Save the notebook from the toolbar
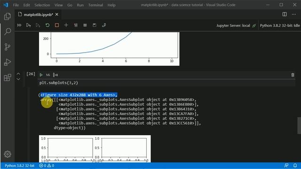The image size is (301, 169). click(x=95, y=25)
